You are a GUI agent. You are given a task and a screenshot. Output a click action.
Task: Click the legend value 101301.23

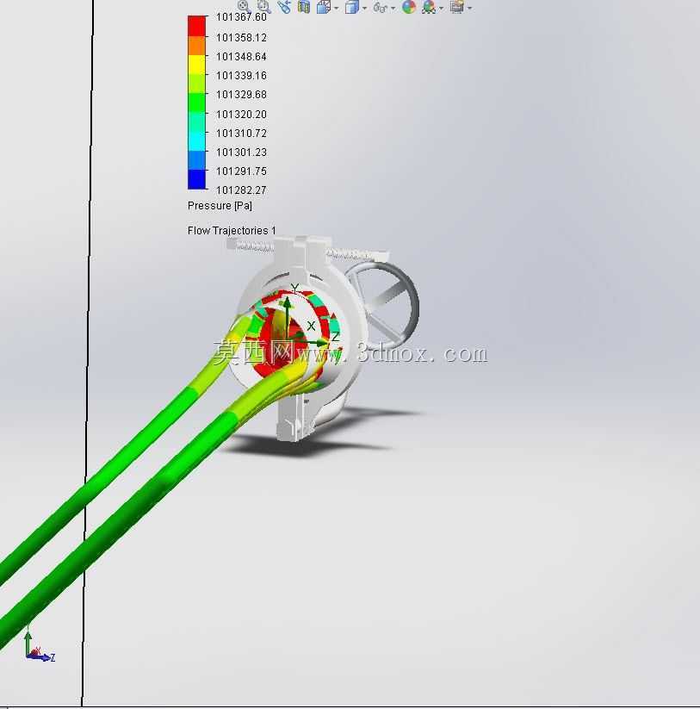tap(241, 152)
